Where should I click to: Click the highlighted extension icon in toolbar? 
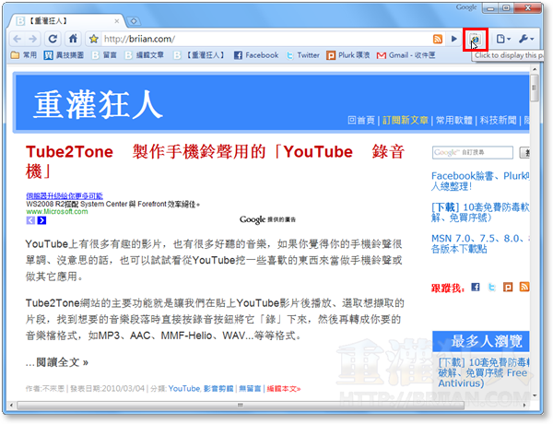475,39
